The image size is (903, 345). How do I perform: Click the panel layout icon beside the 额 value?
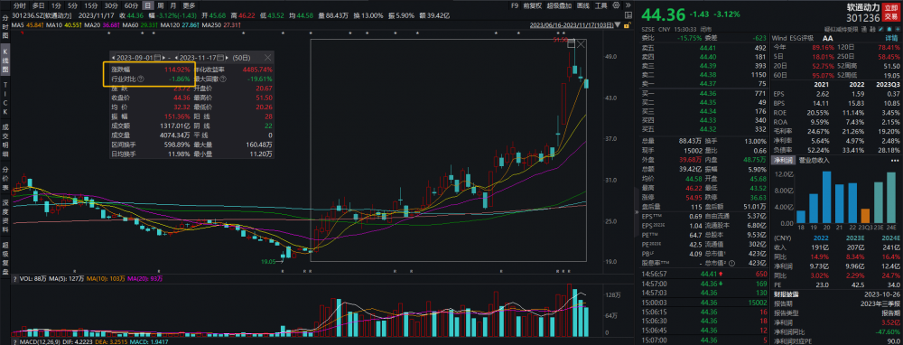coord(628,15)
